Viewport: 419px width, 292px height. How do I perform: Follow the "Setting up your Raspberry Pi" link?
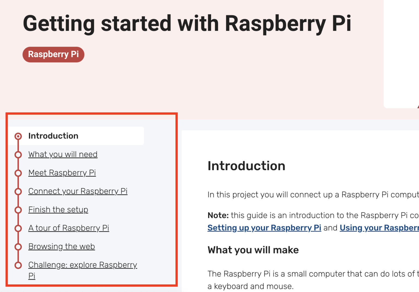264,228
